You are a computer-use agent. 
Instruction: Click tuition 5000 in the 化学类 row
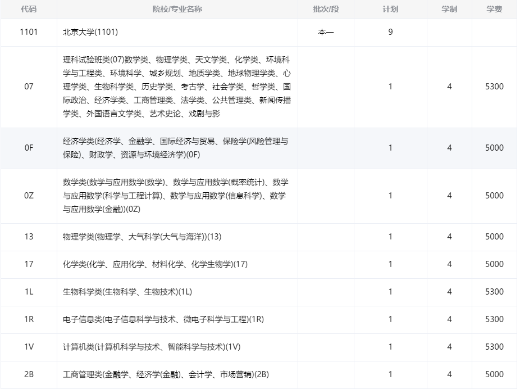(x=494, y=264)
